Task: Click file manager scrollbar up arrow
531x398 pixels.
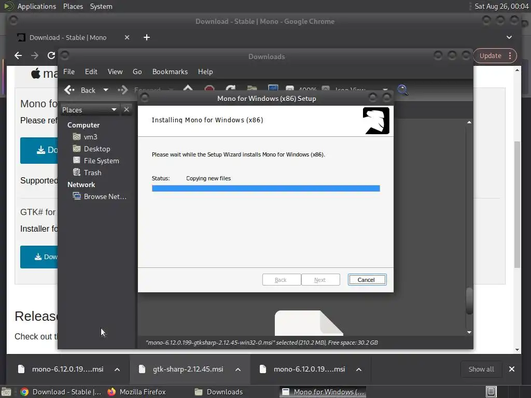Action: [469, 122]
